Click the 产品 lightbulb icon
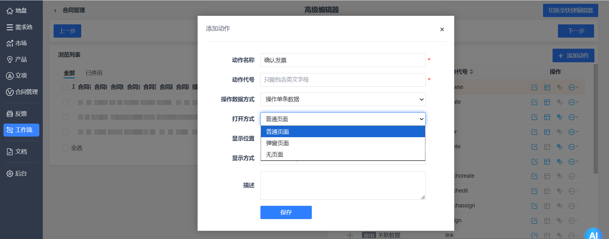 pyautogui.click(x=10, y=59)
